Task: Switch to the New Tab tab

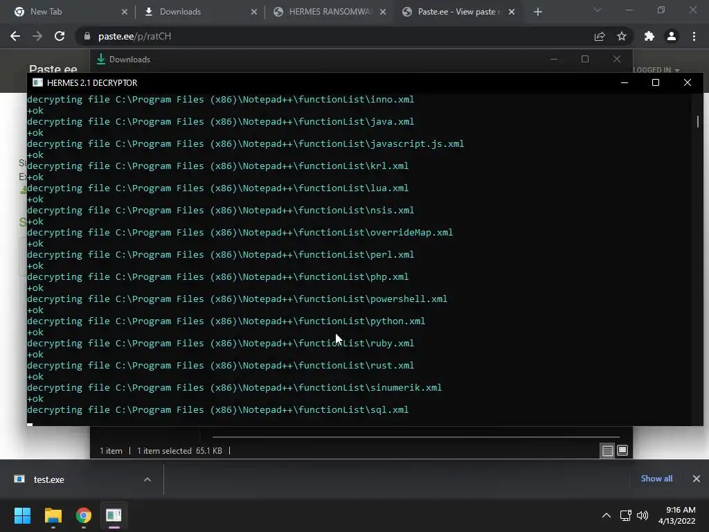Action: click(x=68, y=12)
